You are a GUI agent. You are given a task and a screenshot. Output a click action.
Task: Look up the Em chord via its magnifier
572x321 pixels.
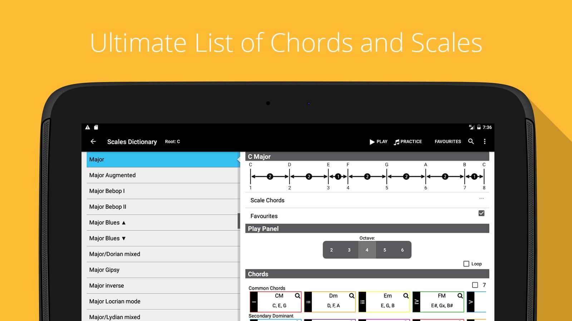point(406,296)
